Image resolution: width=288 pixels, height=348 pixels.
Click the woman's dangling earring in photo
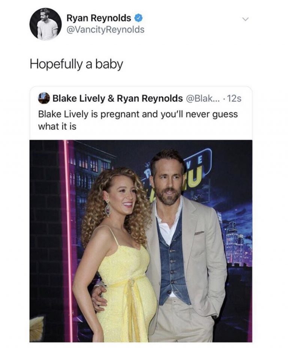coord(108,208)
